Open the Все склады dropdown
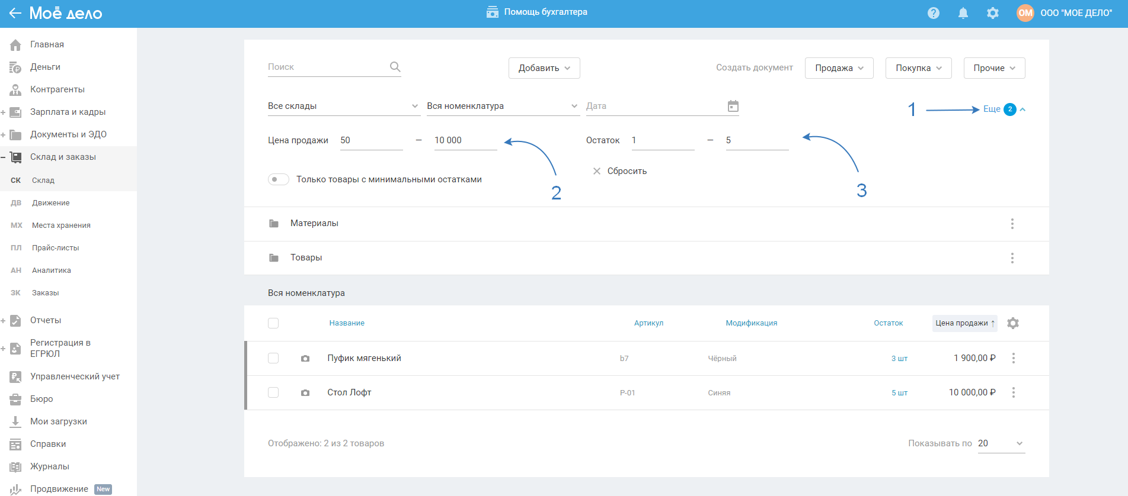 pos(343,106)
